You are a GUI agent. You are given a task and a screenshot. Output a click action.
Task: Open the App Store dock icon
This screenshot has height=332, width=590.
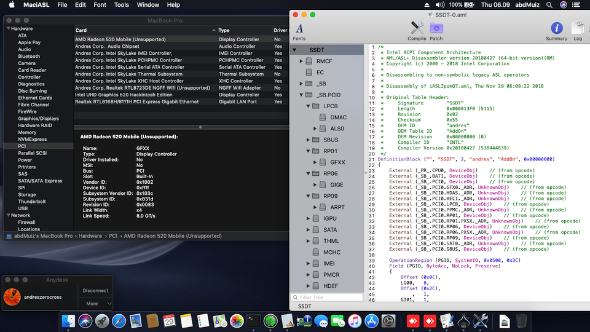pyautogui.click(x=371, y=321)
